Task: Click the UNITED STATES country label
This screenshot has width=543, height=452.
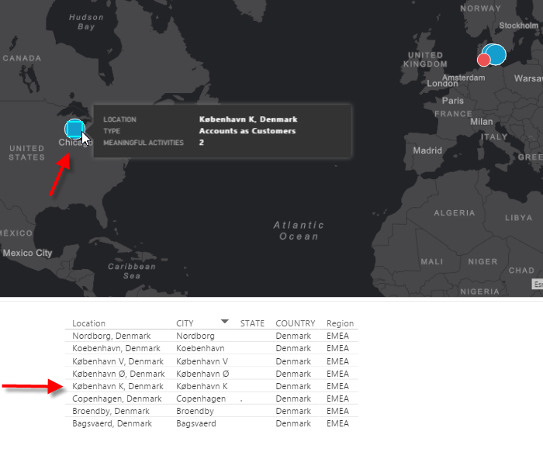Action: 27,153
